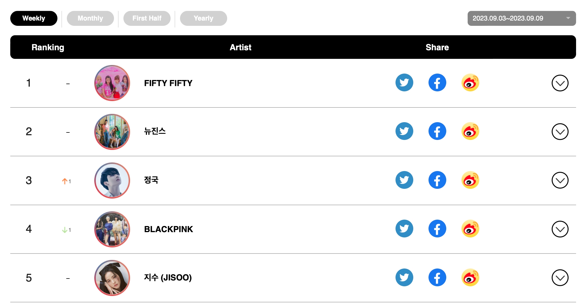Viewport: 588px width, 306px height.
Task: Switch to the Monthly chart tab
Action: pyautogui.click(x=90, y=18)
